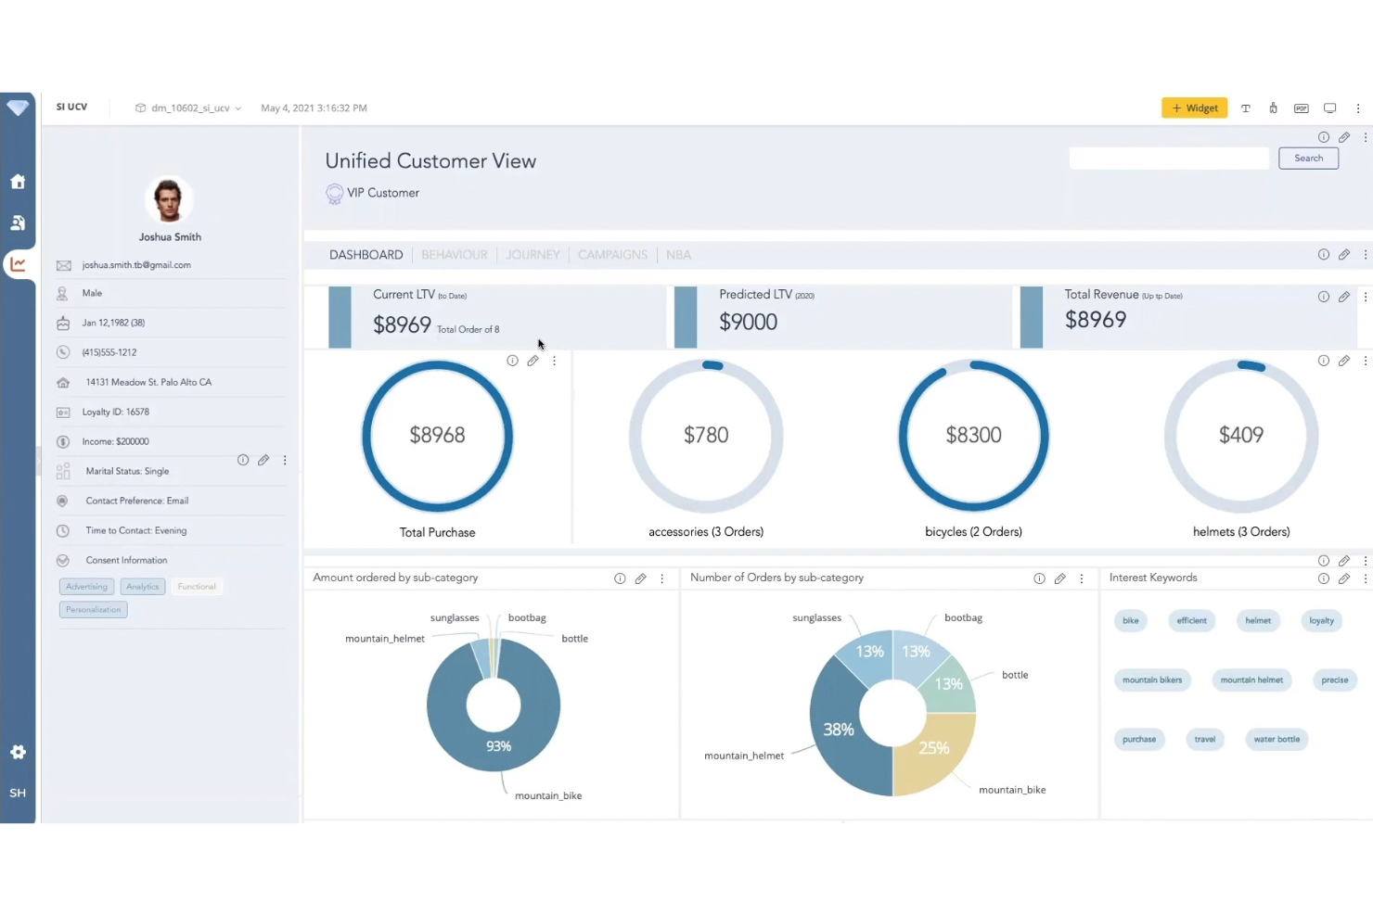The width and height of the screenshot is (1373, 915).
Task: Open the Analytics icon in the left sidebar
Action: 18,264
